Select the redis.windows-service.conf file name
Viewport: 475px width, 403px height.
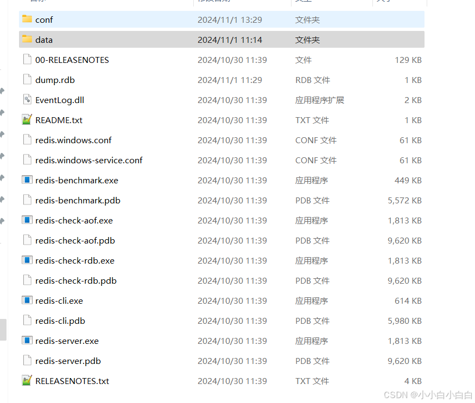[89, 160]
